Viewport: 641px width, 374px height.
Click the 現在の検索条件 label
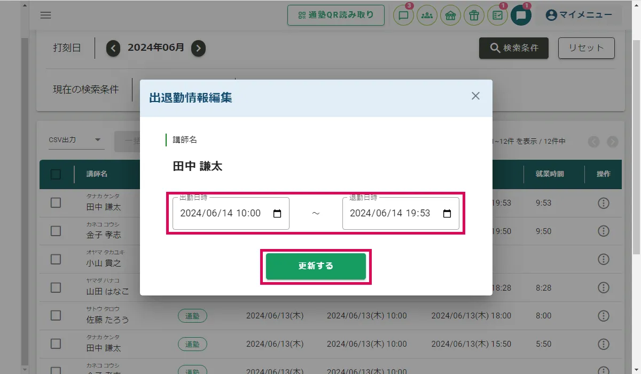tap(86, 90)
